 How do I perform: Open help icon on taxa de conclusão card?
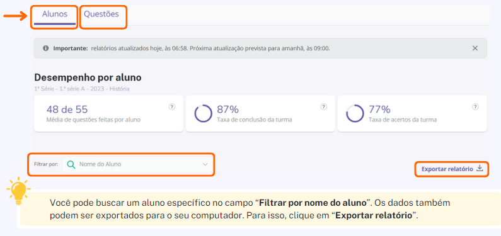(x=324, y=107)
